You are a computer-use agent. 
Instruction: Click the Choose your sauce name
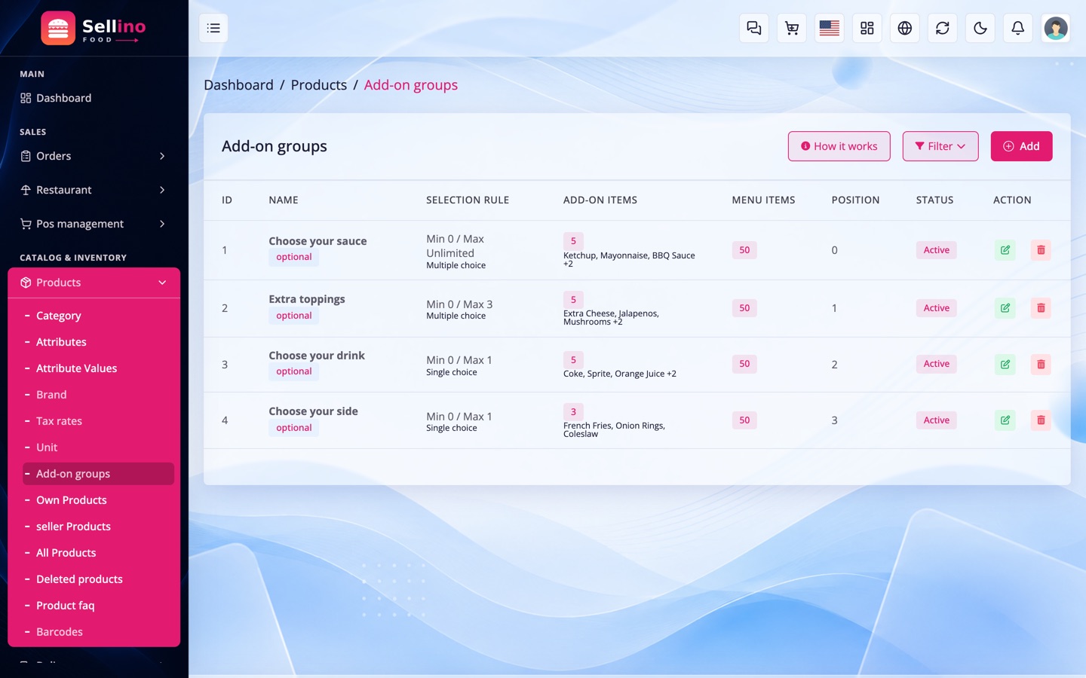[x=318, y=241]
